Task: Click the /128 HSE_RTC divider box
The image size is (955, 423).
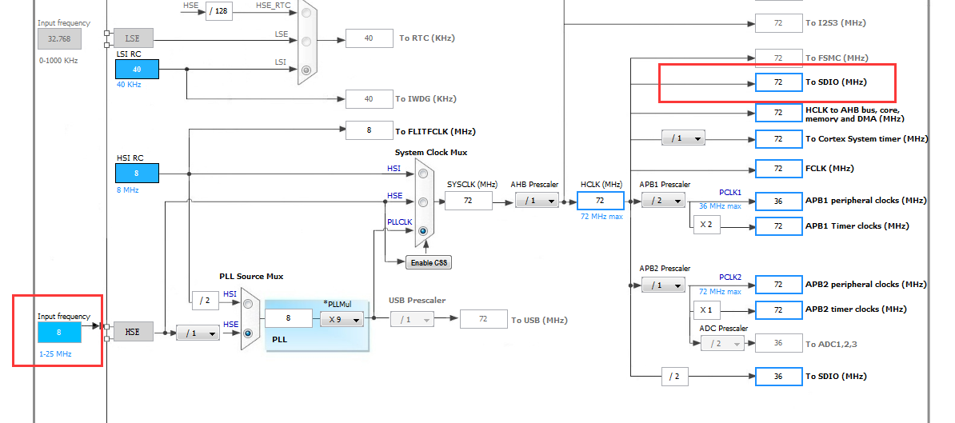Action: pos(218,11)
